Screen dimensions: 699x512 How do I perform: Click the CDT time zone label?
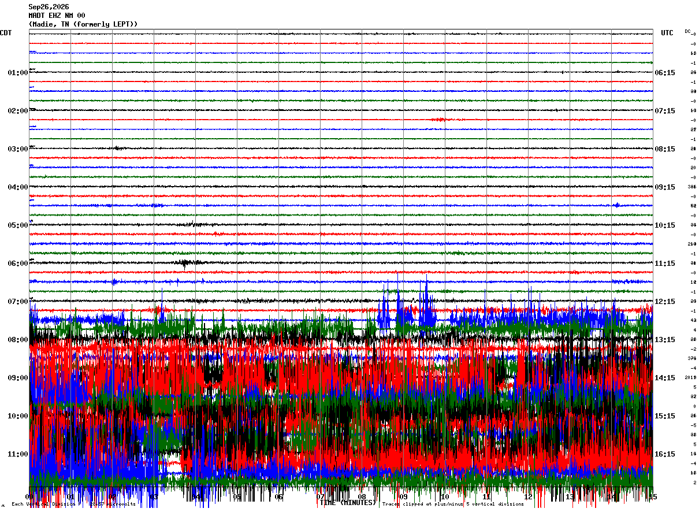6,33
